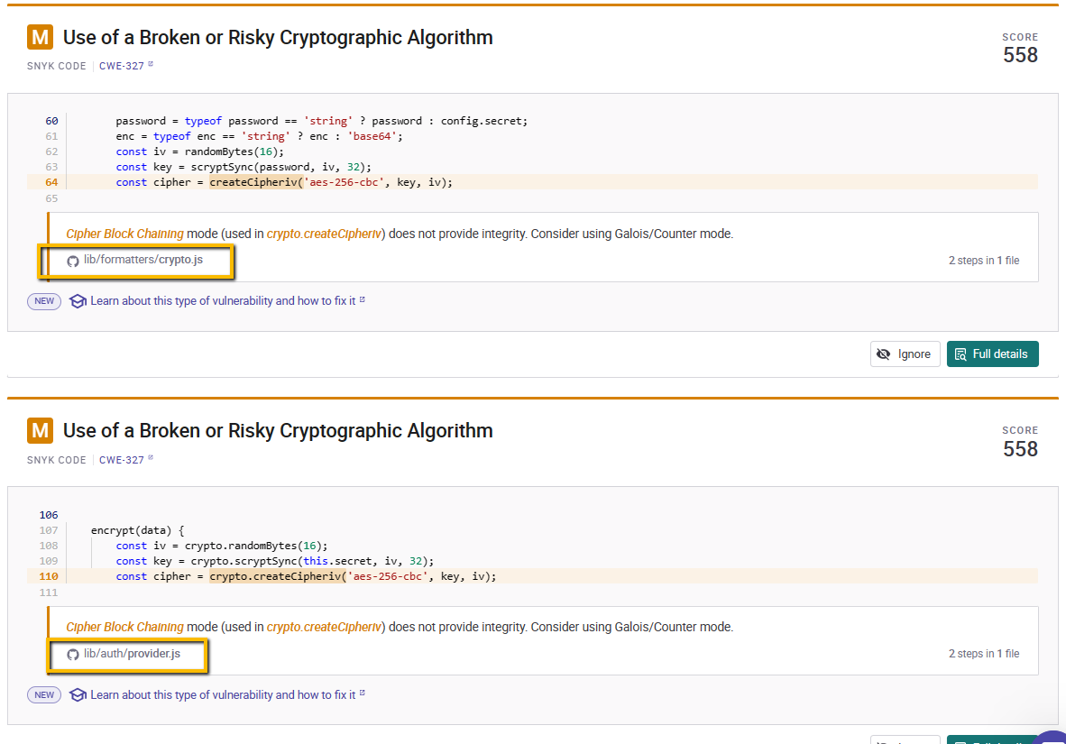Image resolution: width=1066 pixels, height=744 pixels.
Task: Click the GitHub icon beside lib/formatters/crypto.js
Action: click(x=73, y=262)
